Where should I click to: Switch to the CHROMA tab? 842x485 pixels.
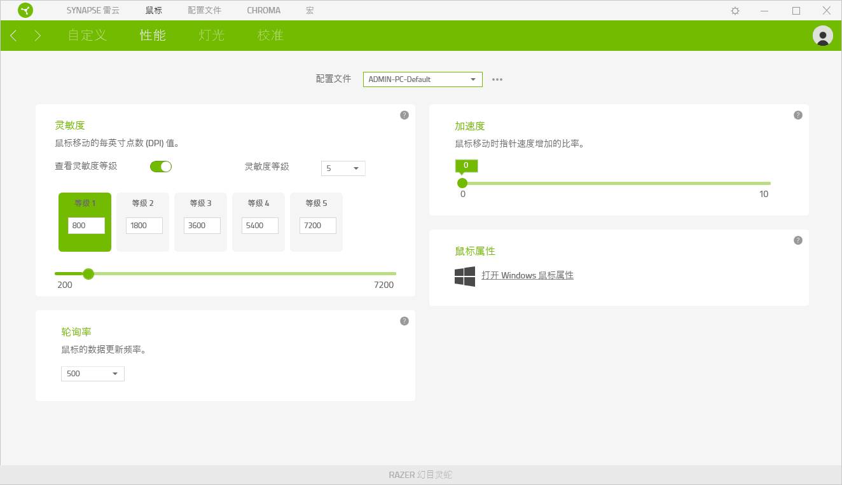[263, 10]
